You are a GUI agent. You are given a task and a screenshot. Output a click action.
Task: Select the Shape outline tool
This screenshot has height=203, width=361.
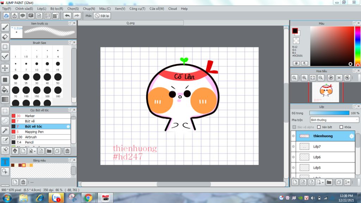[5, 47]
